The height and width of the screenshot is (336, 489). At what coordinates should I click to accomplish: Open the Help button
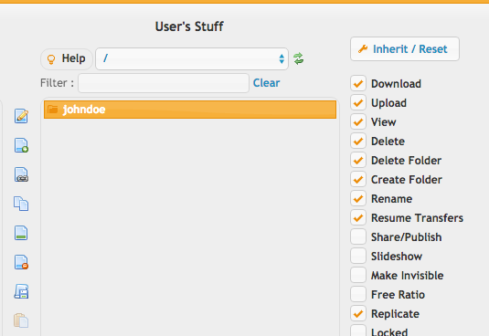coord(67,58)
